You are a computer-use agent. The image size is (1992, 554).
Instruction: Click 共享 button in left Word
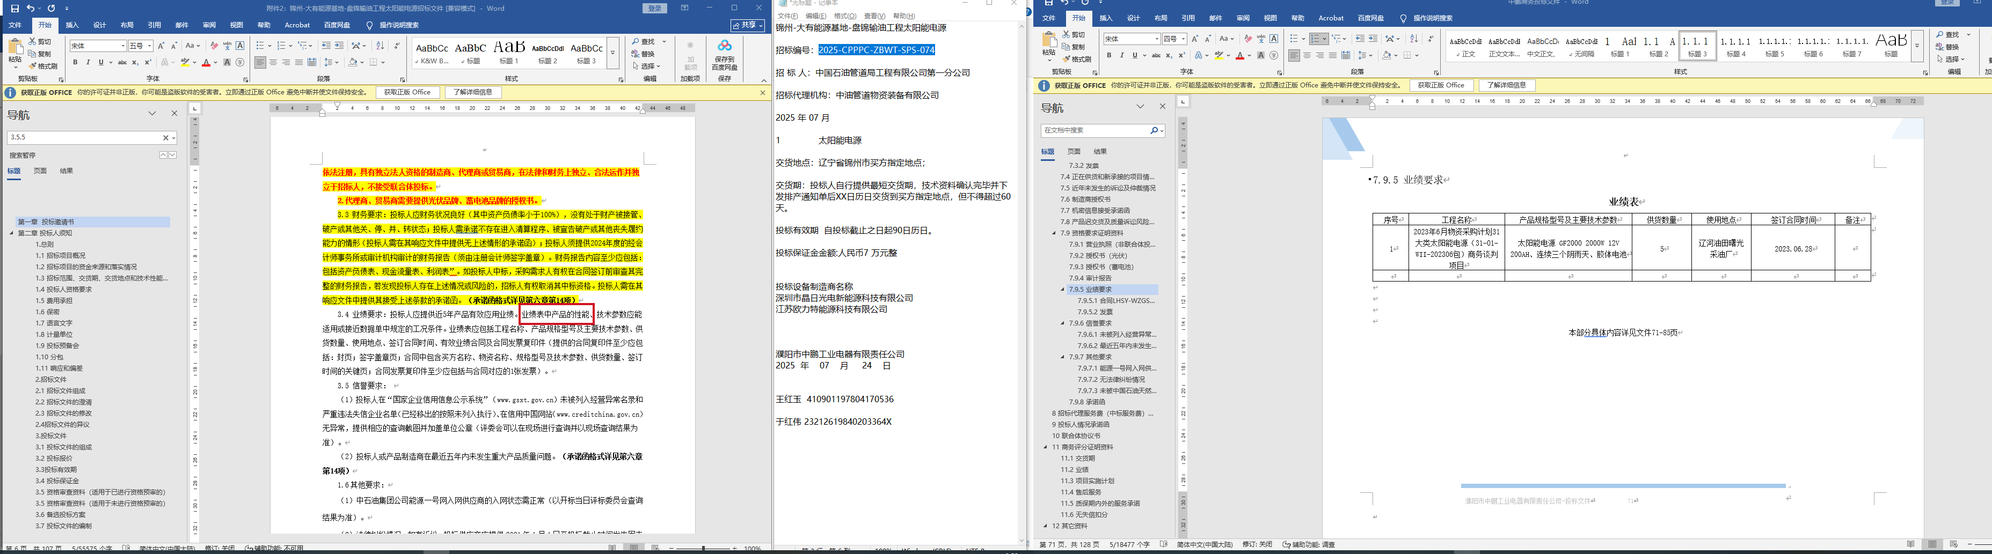point(748,25)
